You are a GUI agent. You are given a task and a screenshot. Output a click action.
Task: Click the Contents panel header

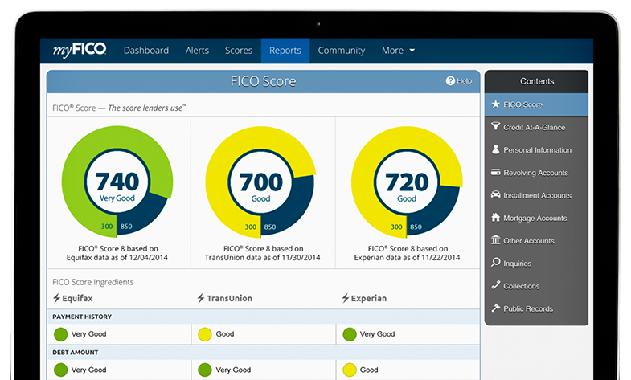536,81
